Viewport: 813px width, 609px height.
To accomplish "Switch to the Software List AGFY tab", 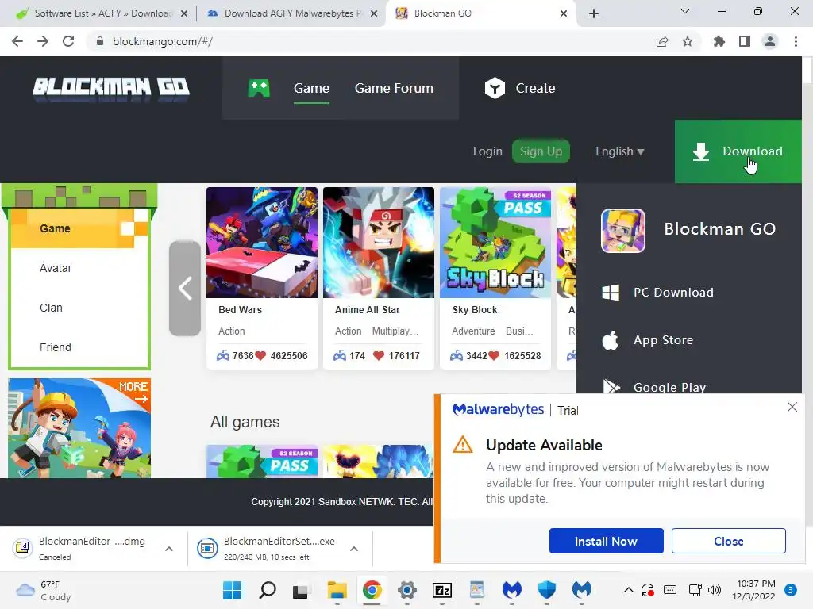I will click(101, 13).
